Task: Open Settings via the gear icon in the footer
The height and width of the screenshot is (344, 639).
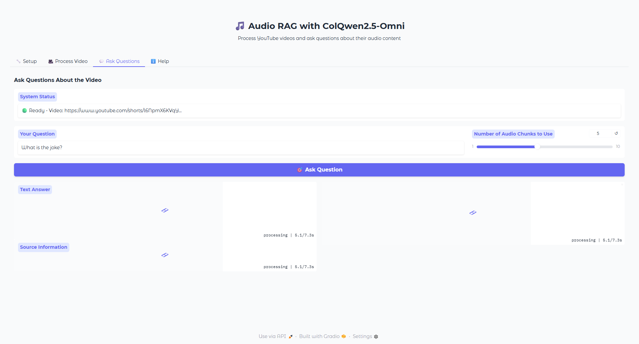Action: pyautogui.click(x=376, y=337)
